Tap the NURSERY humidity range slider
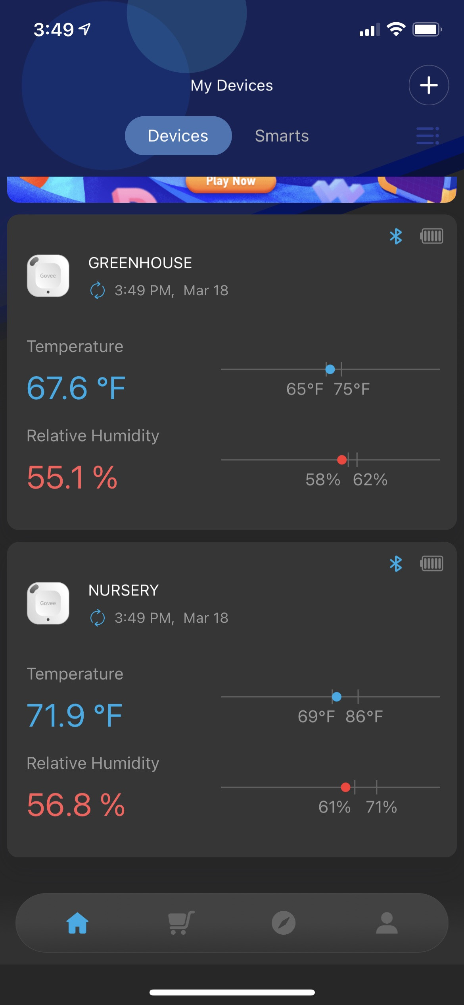464x1005 pixels. point(331,787)
